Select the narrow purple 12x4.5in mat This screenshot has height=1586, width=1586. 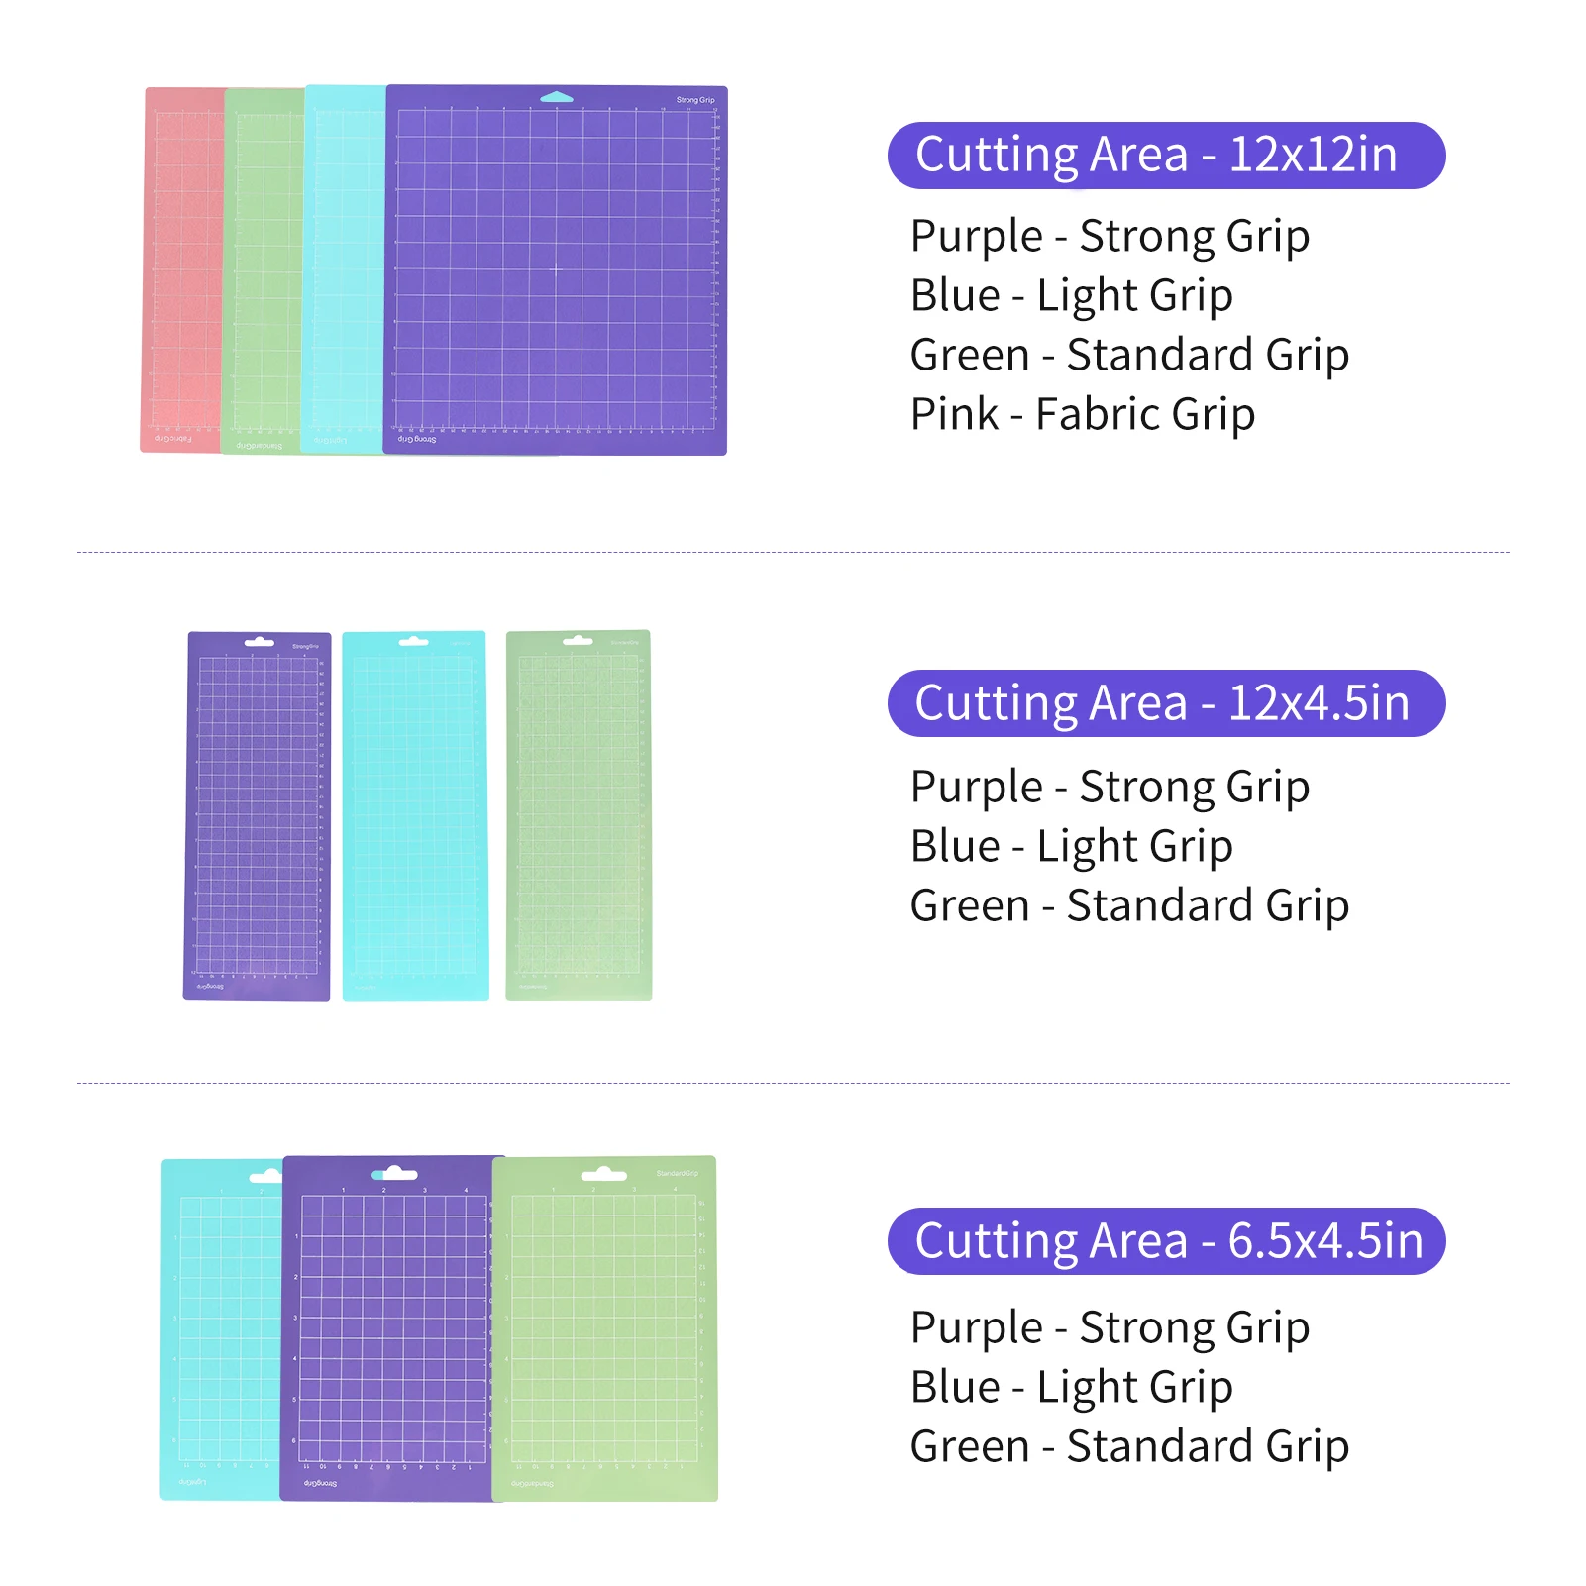(258, 815)
